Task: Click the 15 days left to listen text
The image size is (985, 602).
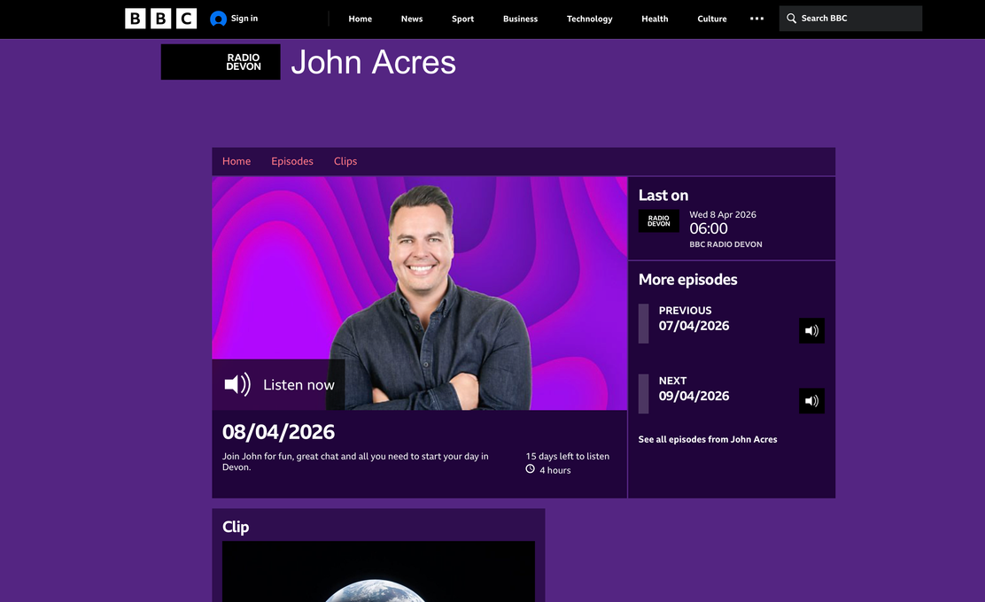Action: coord(567,456)
